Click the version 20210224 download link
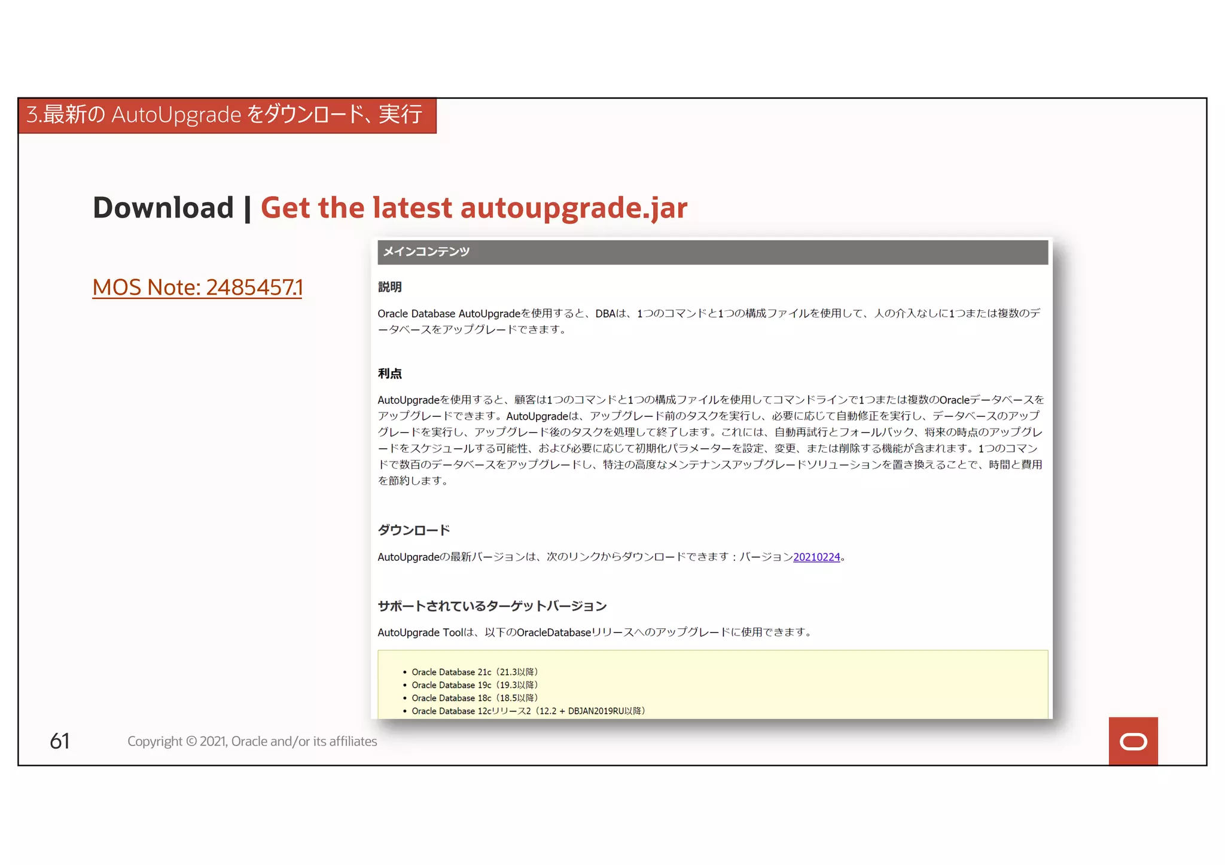The width and height of the screenshot is (1225, 865). pyautogui.click(x=816, y=557)
